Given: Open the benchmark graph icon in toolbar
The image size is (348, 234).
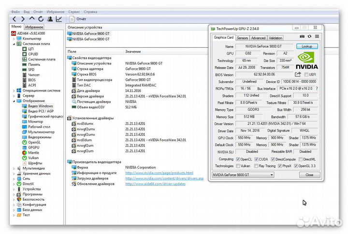Looking at the screenshot, I should [58, 19].
